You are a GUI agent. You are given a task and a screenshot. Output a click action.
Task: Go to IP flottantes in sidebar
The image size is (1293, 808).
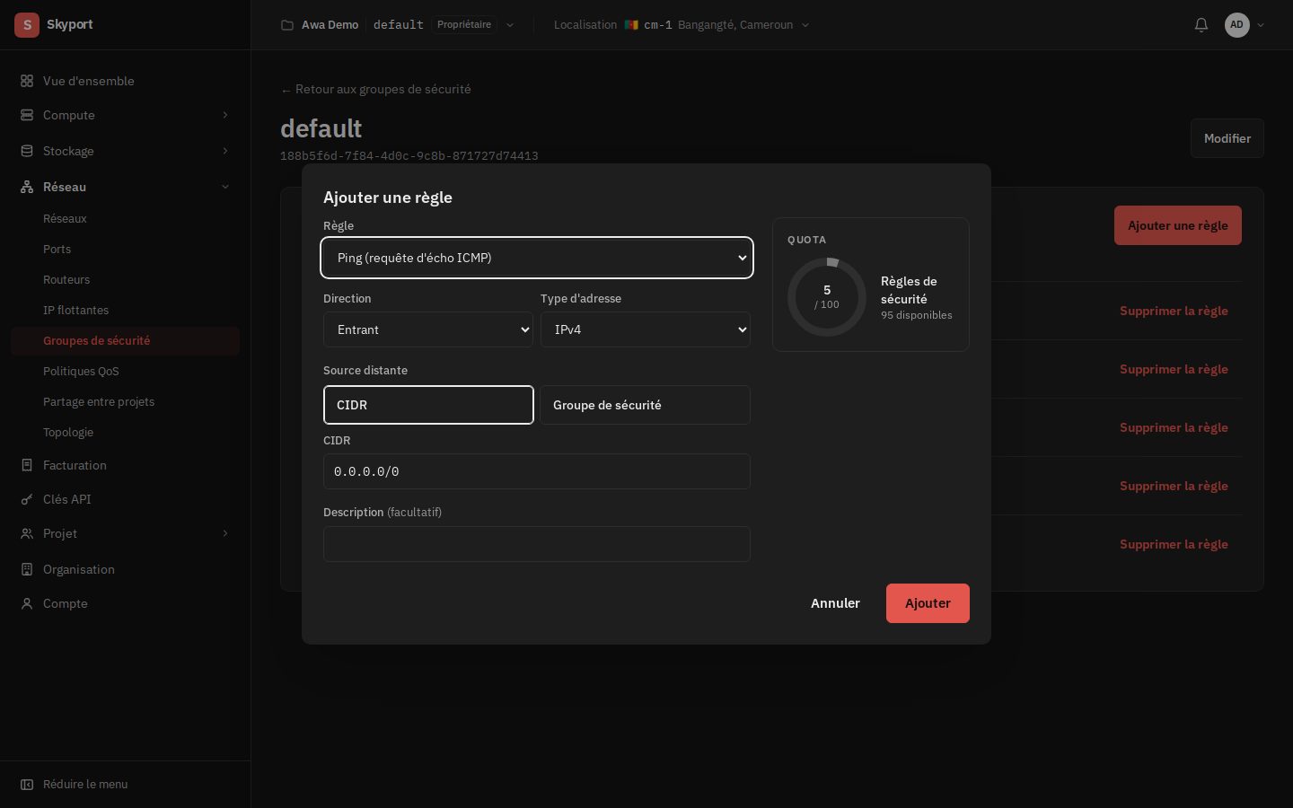pos(75,310)
